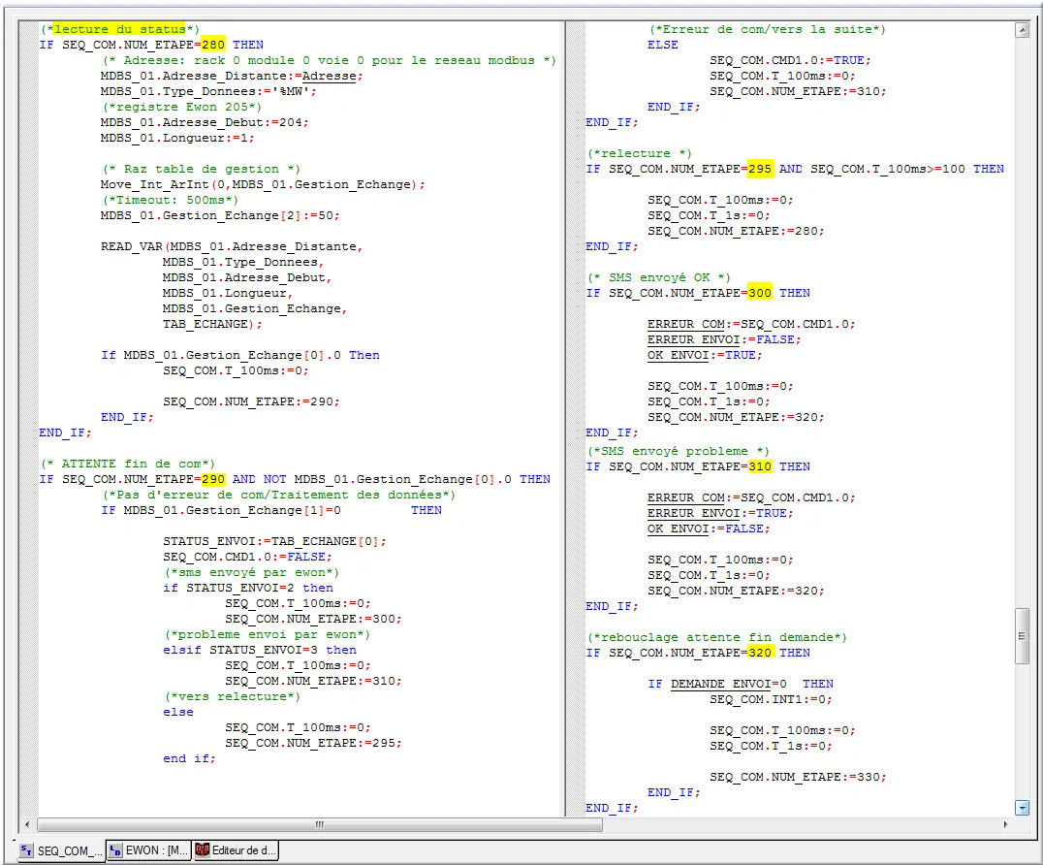Viewport: 1043px width, 865px height.
Task: Click the comment "Raz table de gestion"
Action: pos(202,169)
